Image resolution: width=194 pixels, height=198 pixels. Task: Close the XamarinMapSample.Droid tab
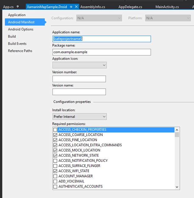click(76, 7)
